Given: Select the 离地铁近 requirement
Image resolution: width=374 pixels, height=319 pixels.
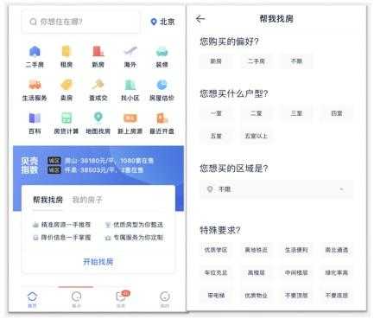Looking at the screenshot, I should [256, 250].
